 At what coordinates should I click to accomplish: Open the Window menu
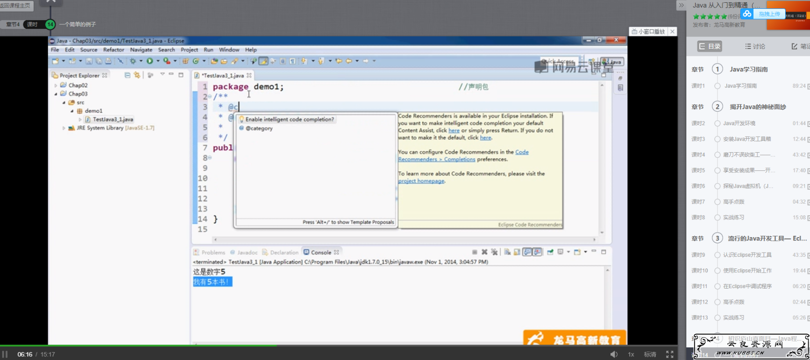(x=229, y=50)
